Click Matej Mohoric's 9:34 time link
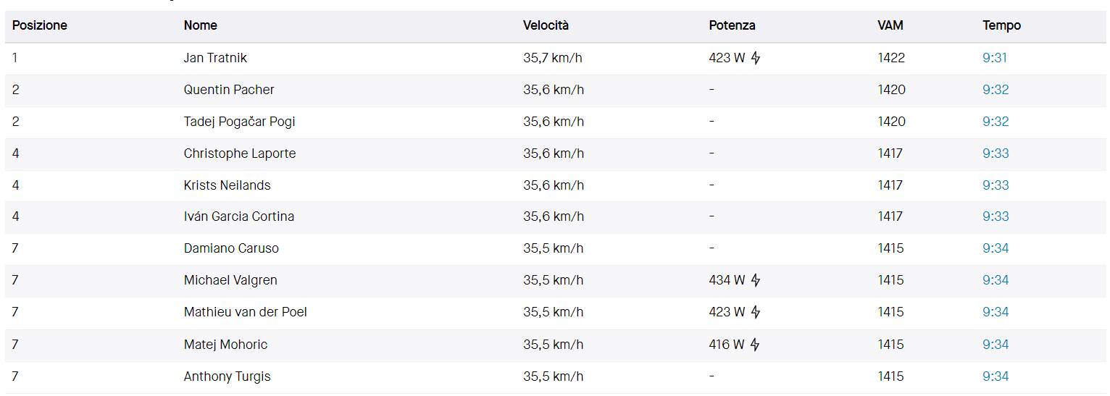The width and height of the screenshot is (1110, 396). [996, 345]
